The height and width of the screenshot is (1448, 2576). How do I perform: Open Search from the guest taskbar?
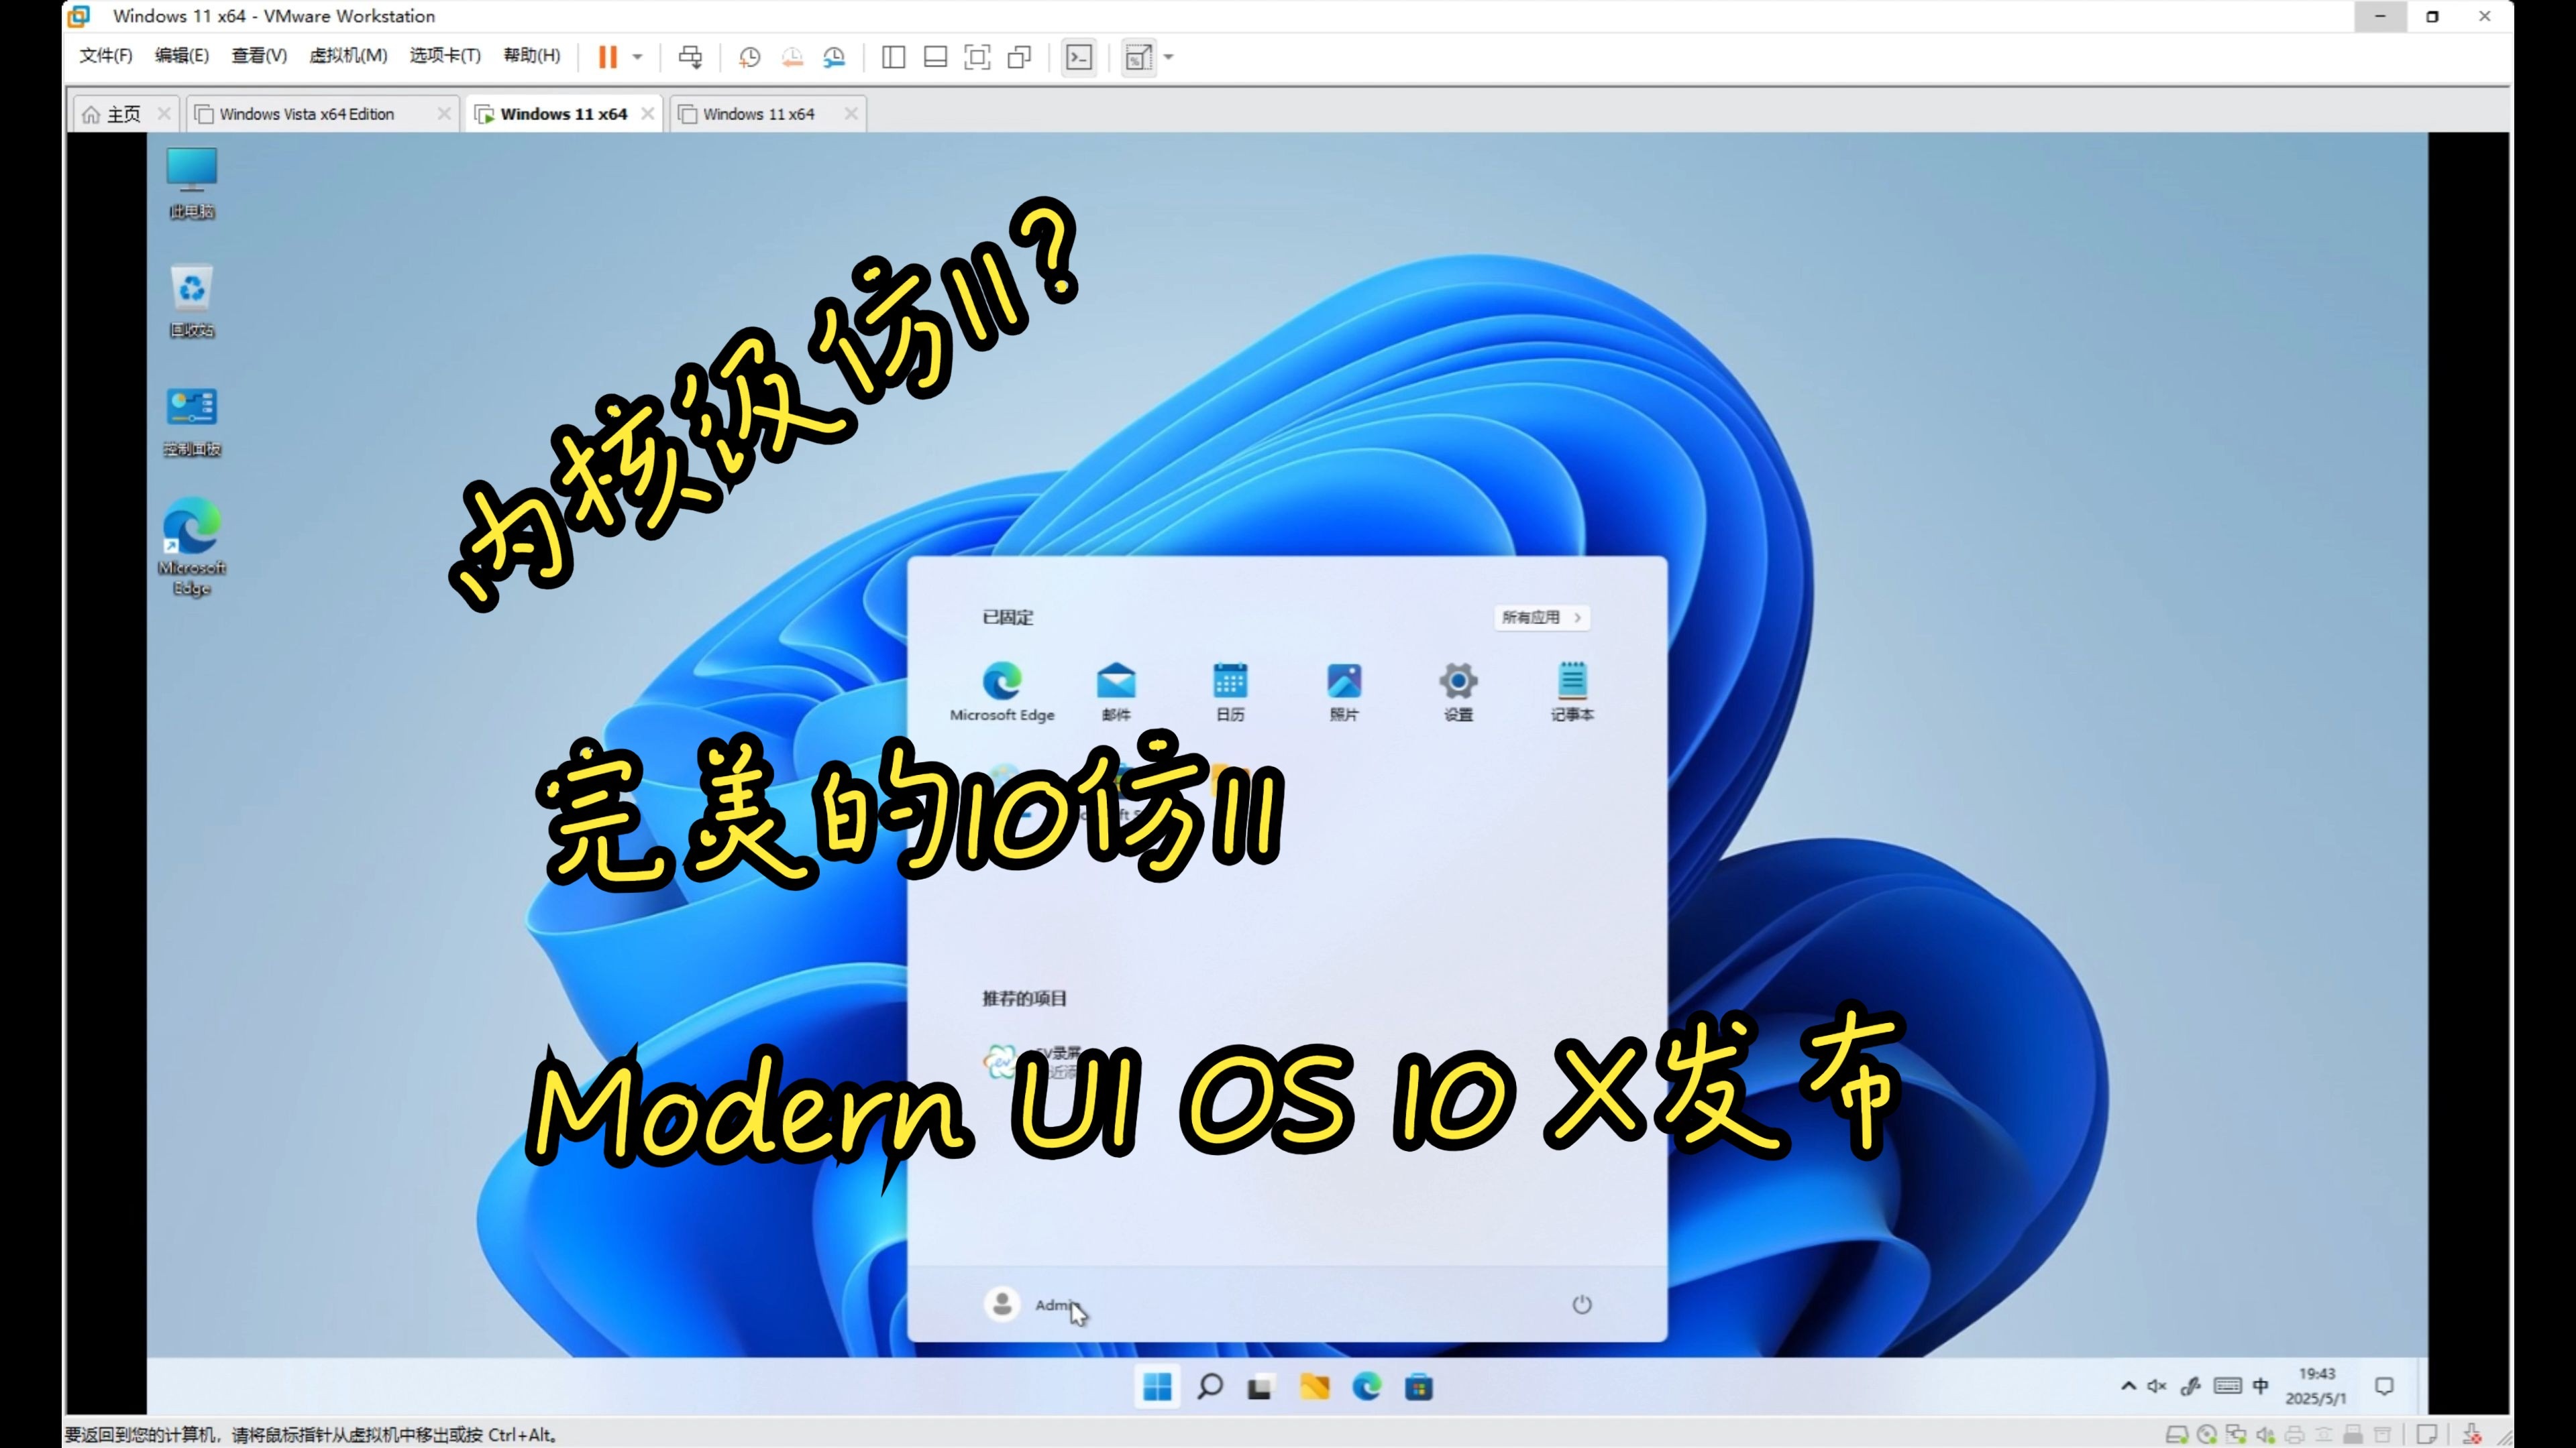[1210, 1387]
